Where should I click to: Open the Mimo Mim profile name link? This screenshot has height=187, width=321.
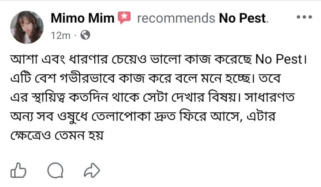tap(82, 19)
